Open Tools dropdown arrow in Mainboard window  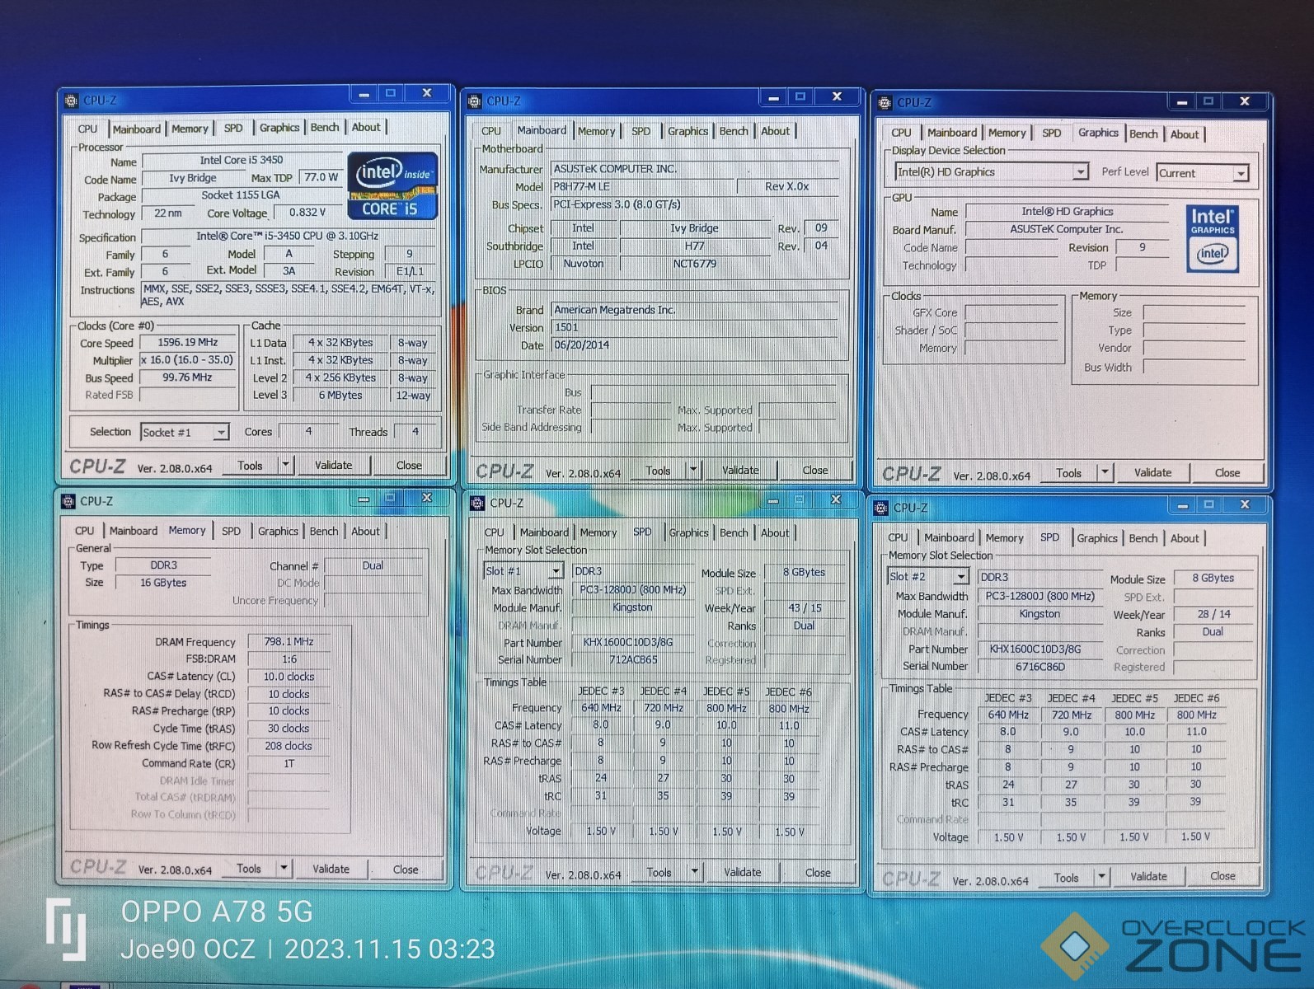click(x=693, y=470)
